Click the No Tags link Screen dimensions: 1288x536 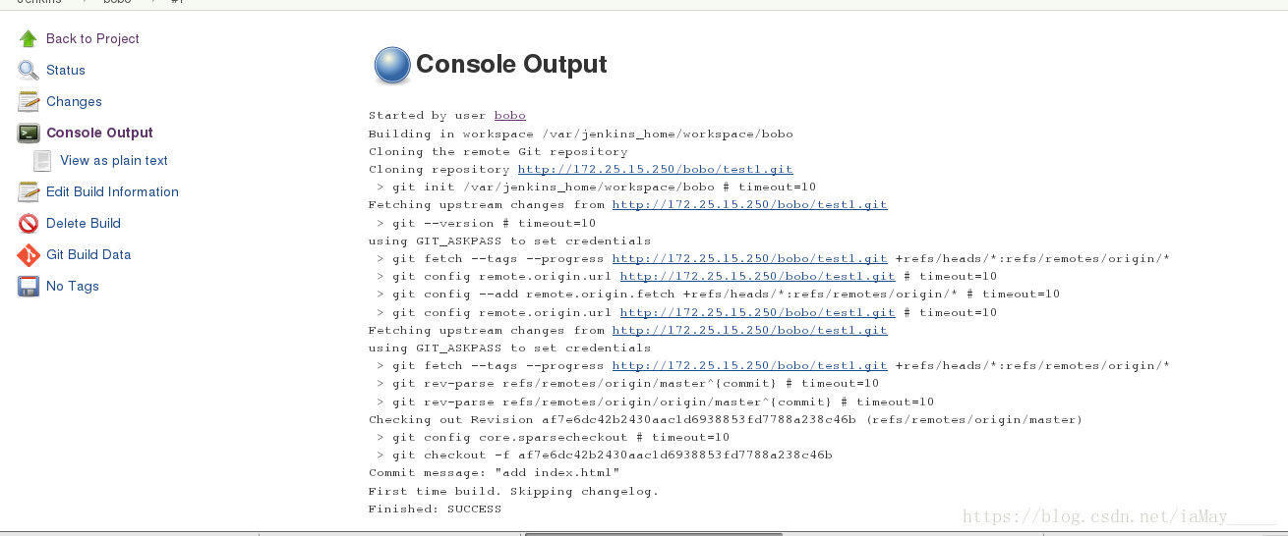click(x=73, y=286)
